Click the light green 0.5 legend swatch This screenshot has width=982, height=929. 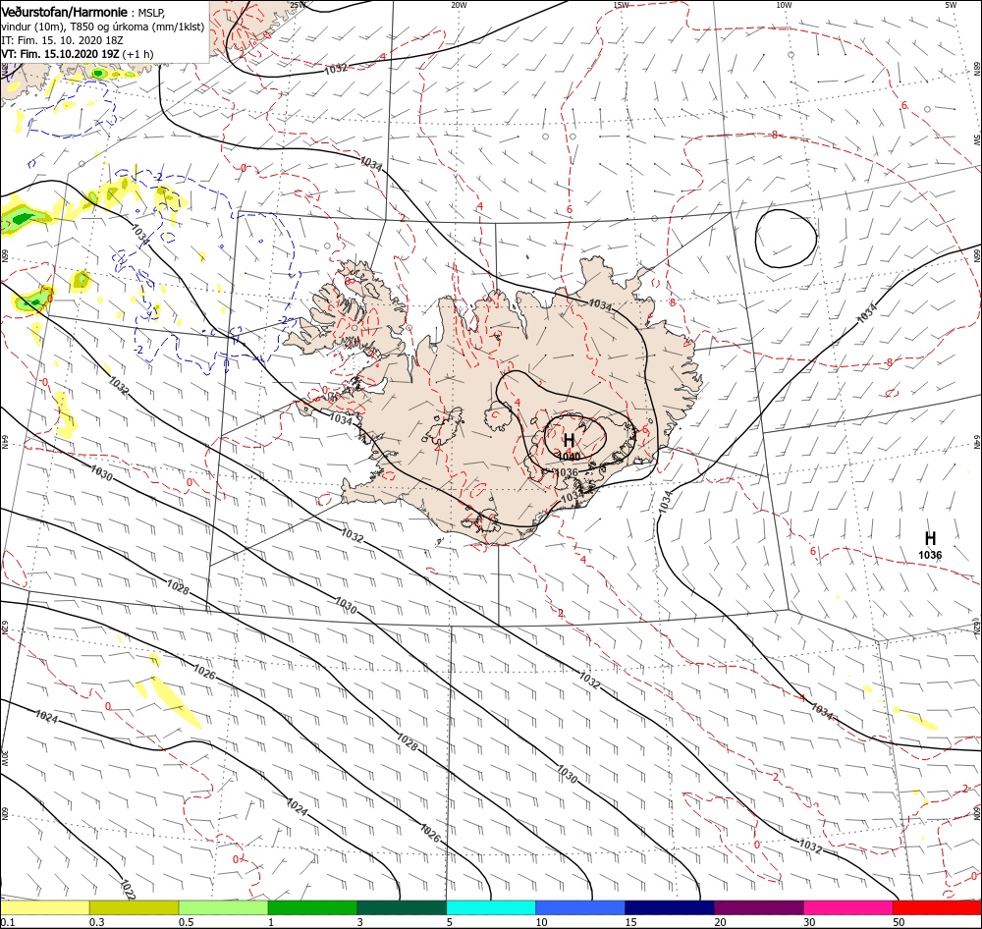pos(223,907)
